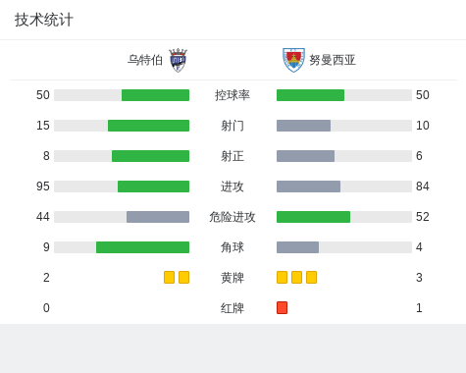Click 努曼西亚's gray 射门 bar
This screenshot has width=466, height=373.
(303, 126)
